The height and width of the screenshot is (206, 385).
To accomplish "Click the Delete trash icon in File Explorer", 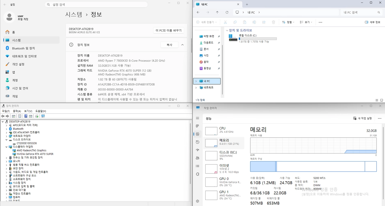I will 273,22.
